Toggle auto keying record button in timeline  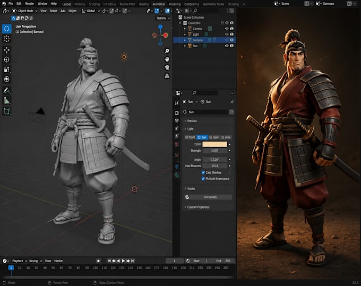pos(98,261)
